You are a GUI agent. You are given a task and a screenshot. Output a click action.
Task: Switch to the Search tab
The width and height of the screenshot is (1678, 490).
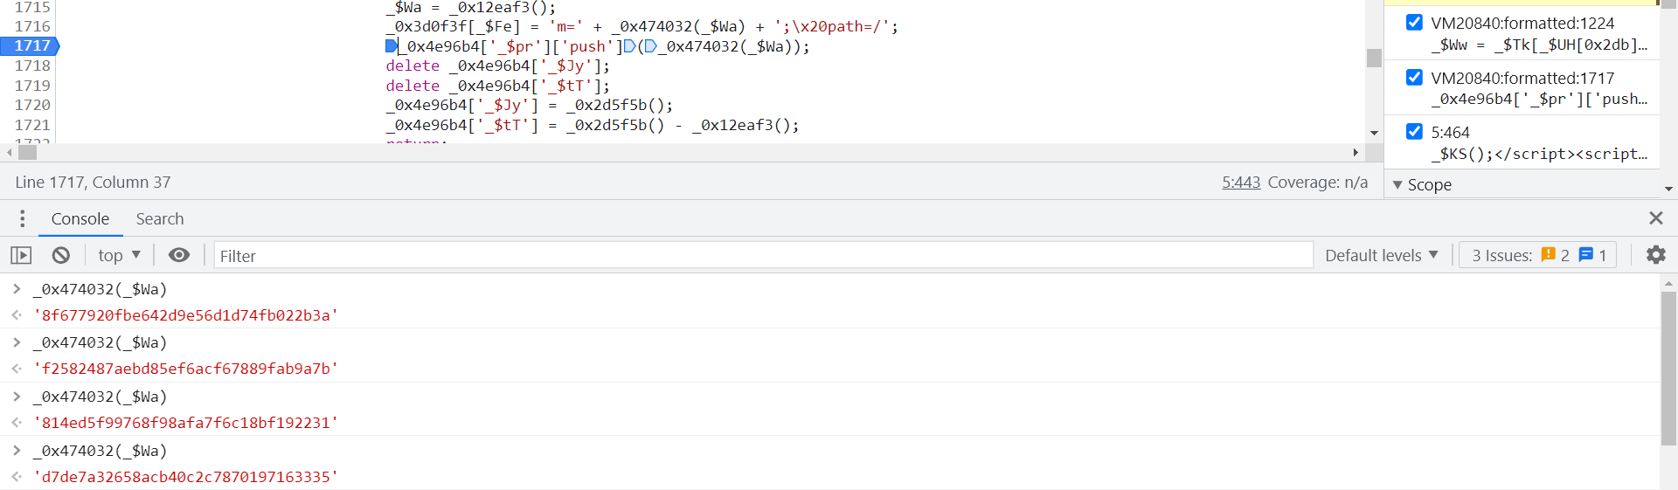pyautogui.click(x=160, y=218)
